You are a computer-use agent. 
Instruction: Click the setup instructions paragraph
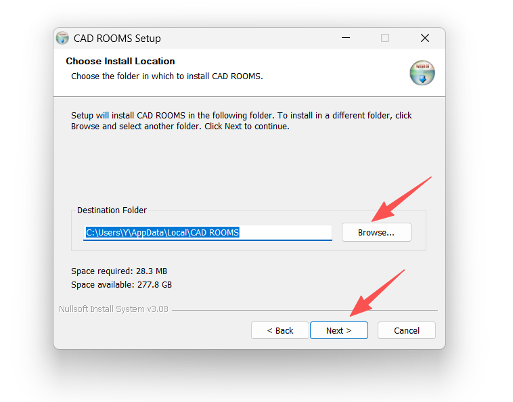(x=241, y=120)
